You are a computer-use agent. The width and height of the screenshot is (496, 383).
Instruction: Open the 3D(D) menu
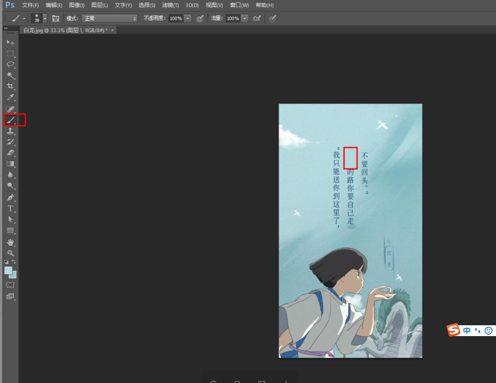coord(192,5)
